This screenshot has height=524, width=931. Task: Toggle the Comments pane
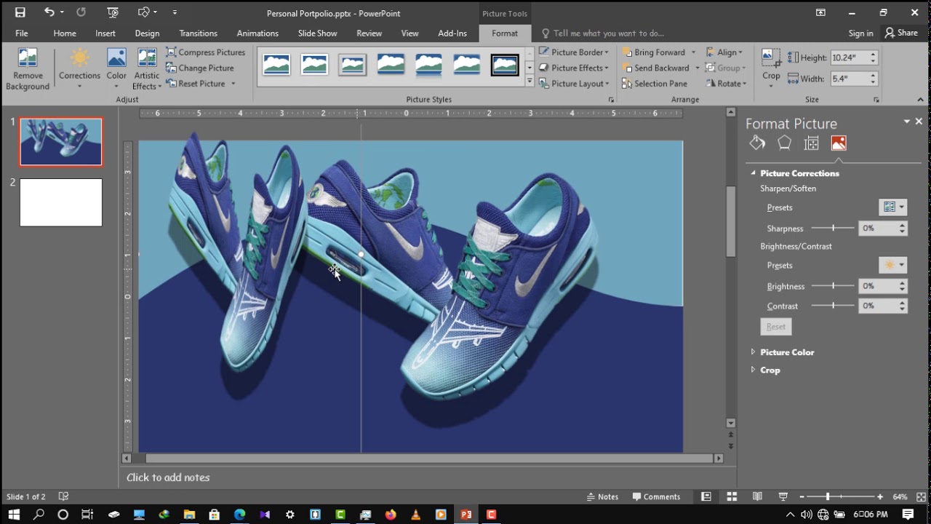click(656, 497)
